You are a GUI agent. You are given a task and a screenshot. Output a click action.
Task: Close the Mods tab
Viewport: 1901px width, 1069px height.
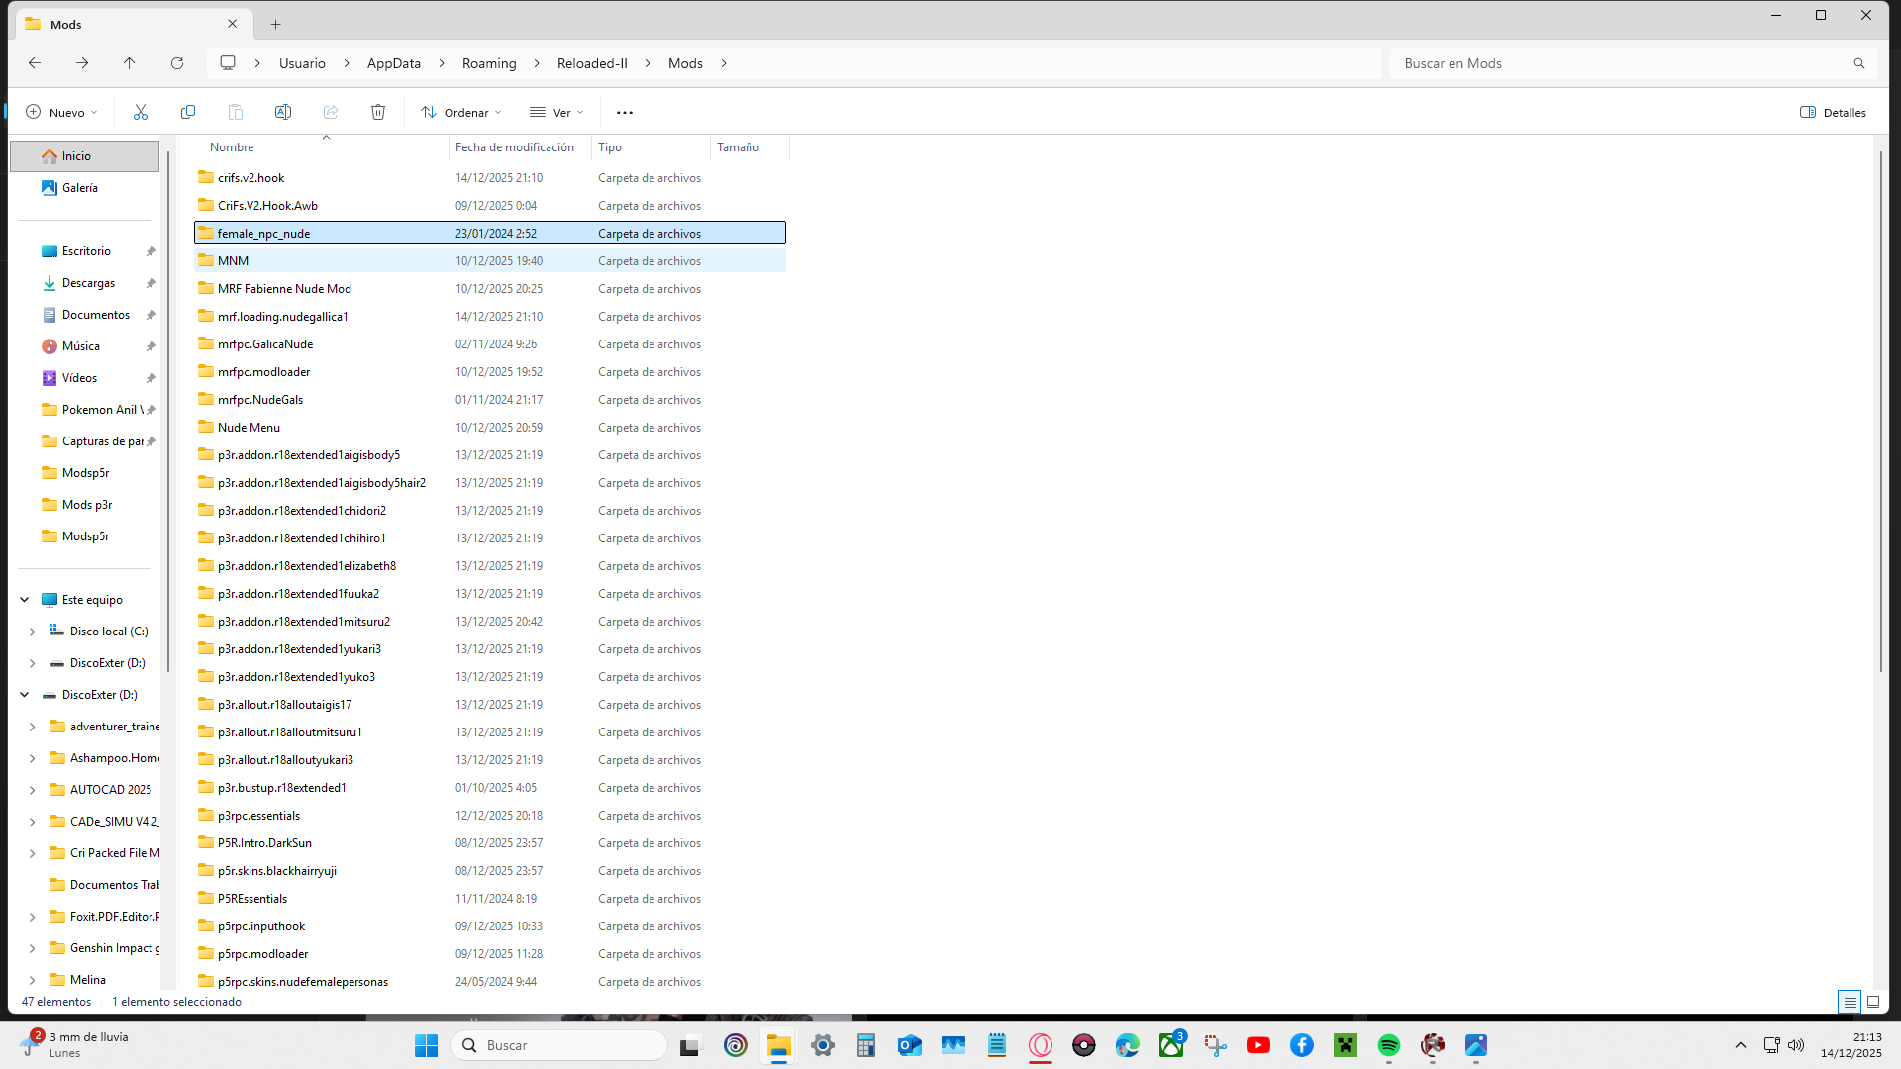[x=233, y=24]
